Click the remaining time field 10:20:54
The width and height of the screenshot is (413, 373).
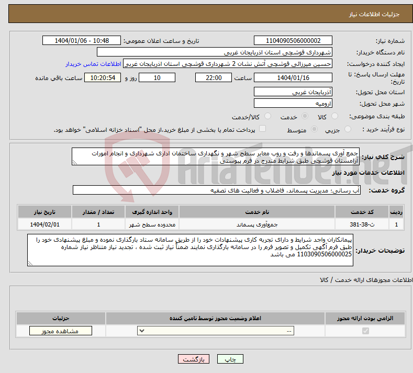point(103,77)
